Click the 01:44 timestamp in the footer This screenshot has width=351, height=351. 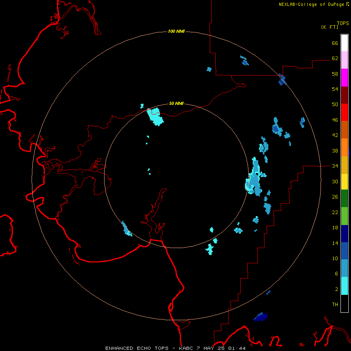[237, 348]
